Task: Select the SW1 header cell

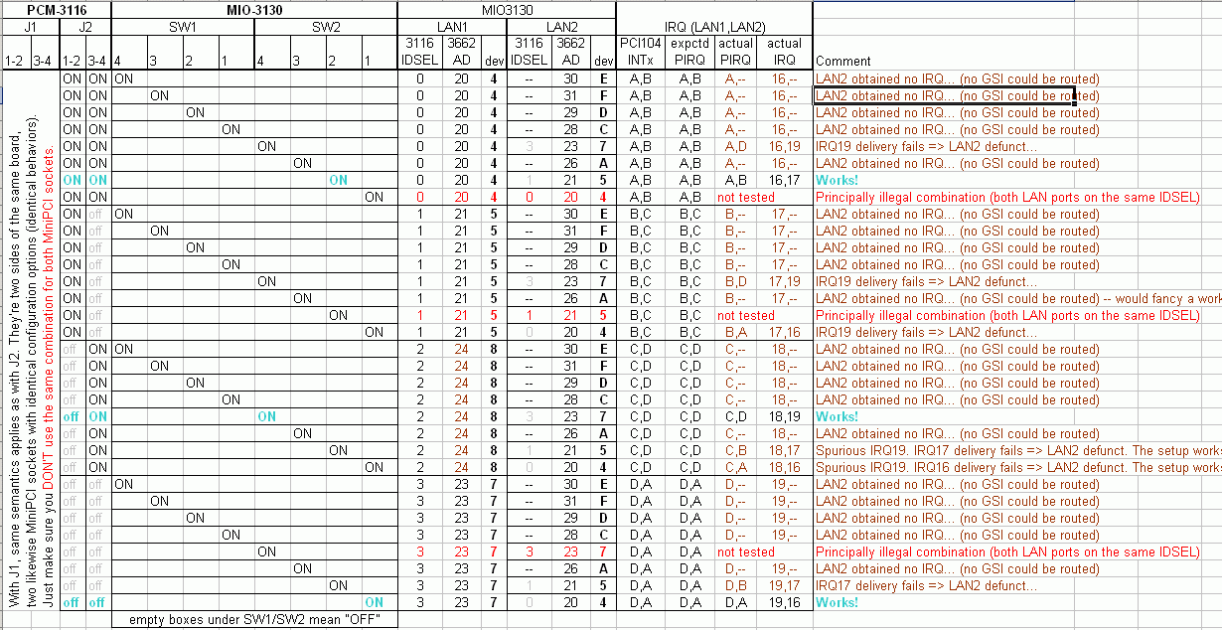Action: [183, 28]
